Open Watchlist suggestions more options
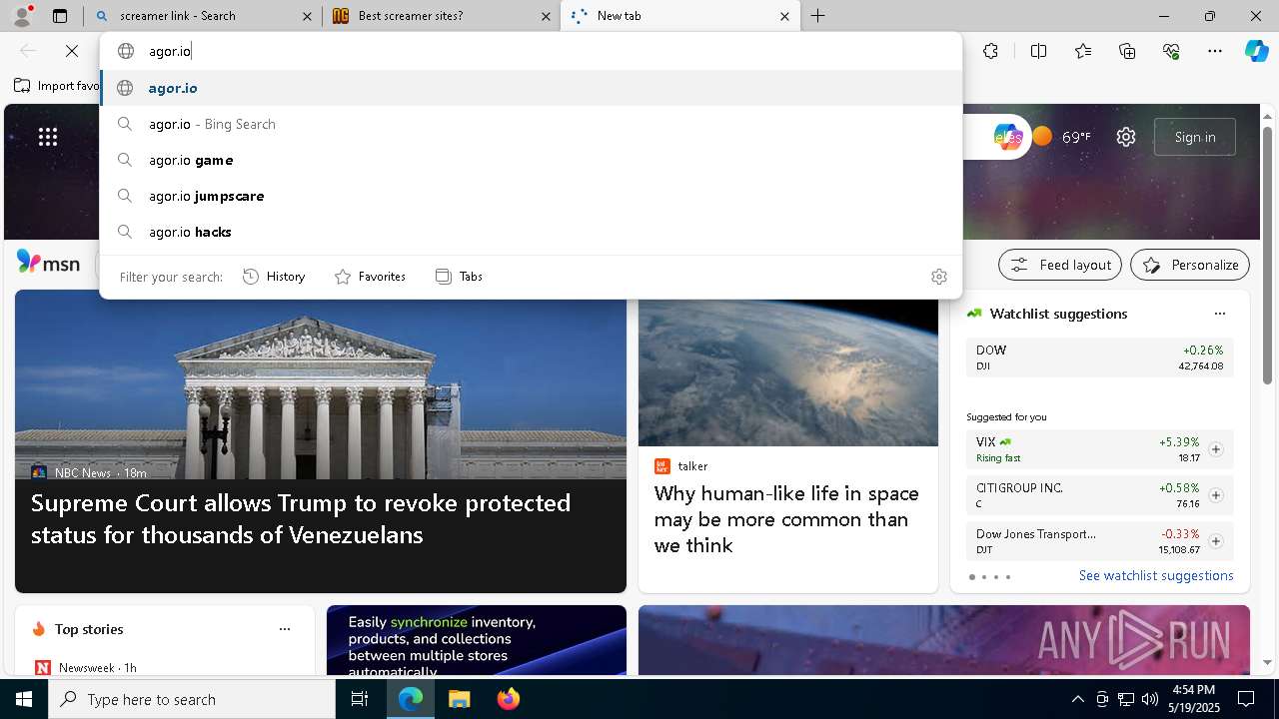This screenshot has height=719, width=1279. tap(1219, 314)
